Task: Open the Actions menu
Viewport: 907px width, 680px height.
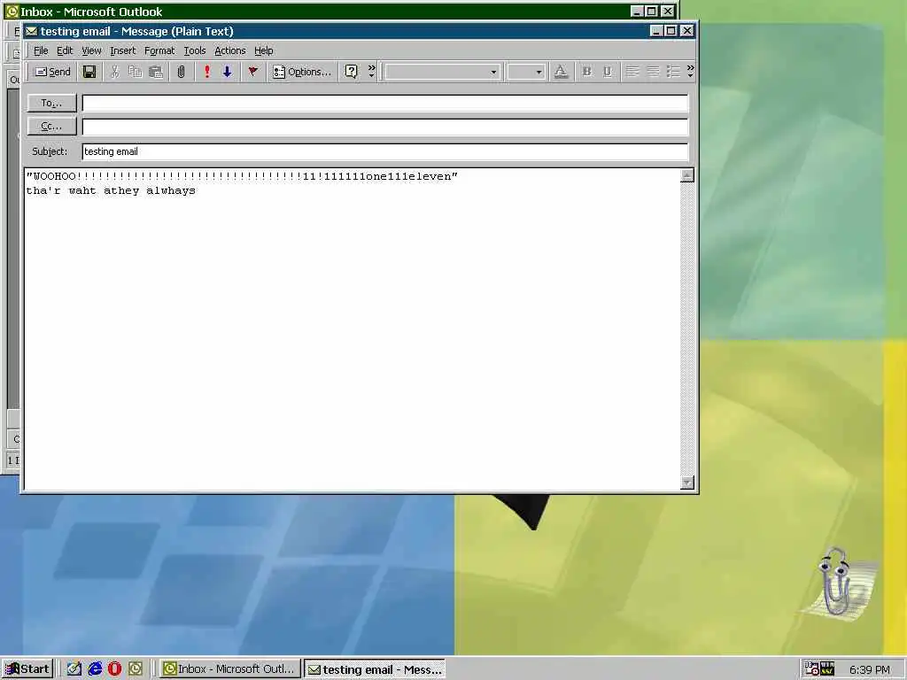Action: (x=230, y=50)
